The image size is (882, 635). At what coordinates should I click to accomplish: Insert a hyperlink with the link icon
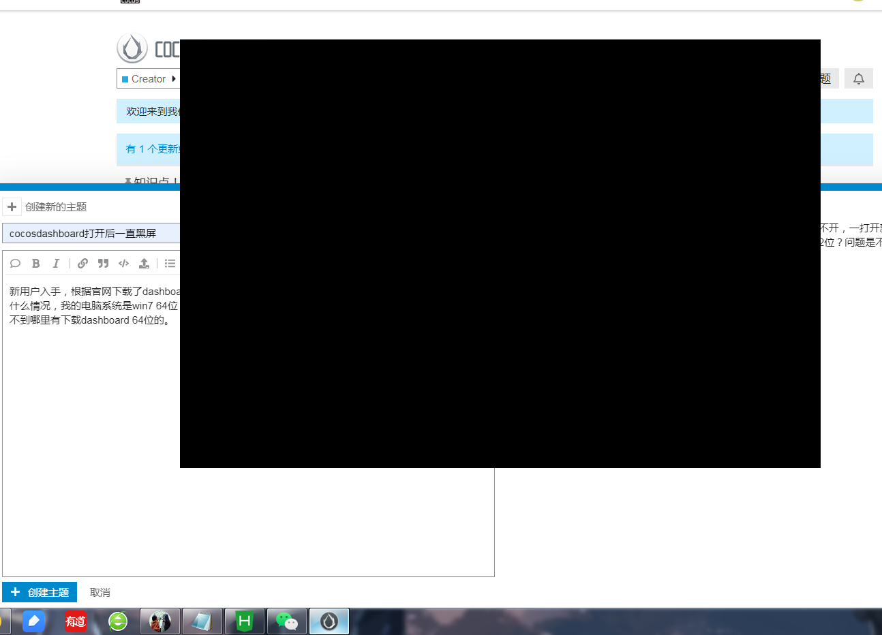coord(82,264)
